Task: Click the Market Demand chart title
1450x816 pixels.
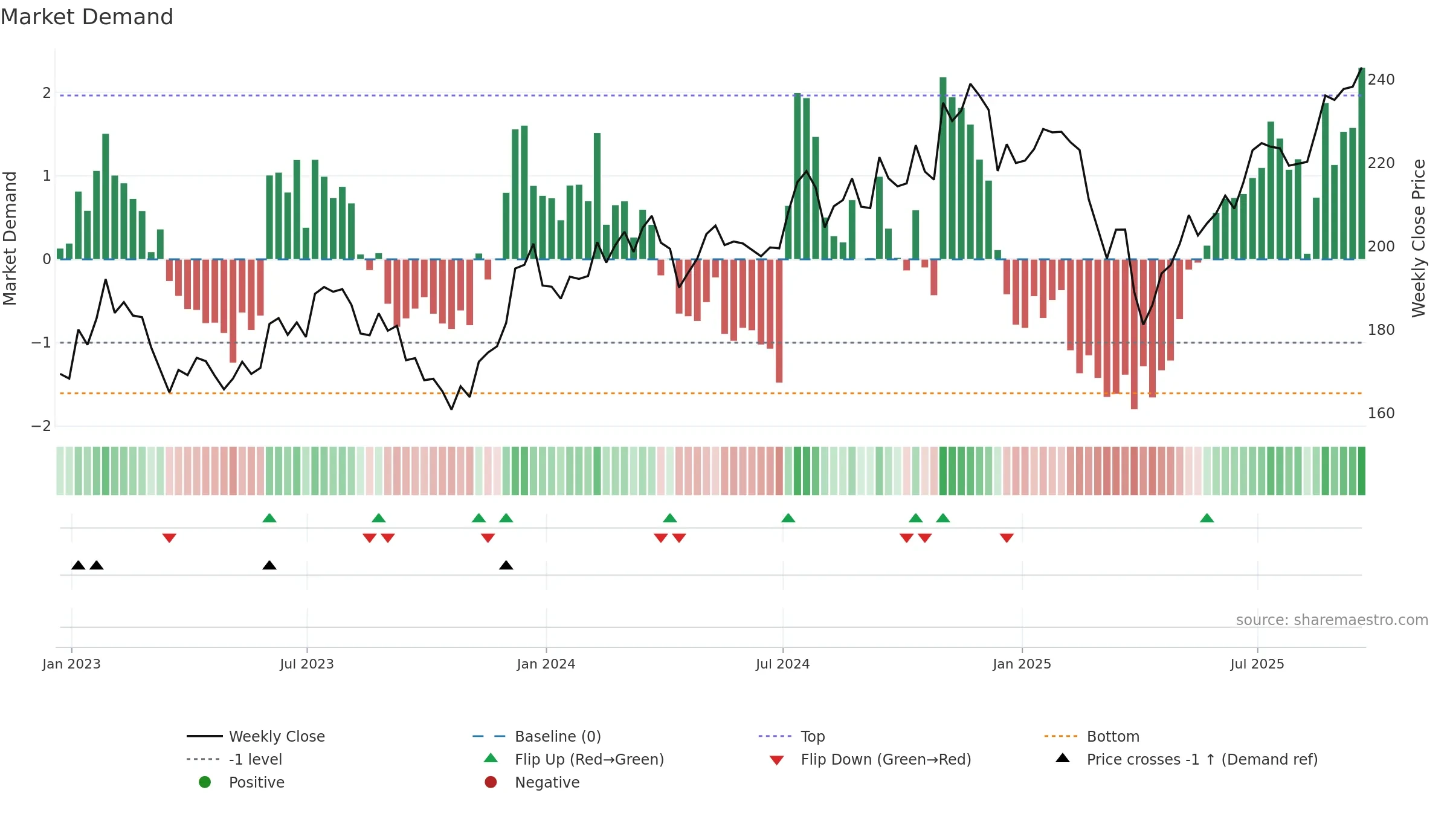Action: point(87,17)
